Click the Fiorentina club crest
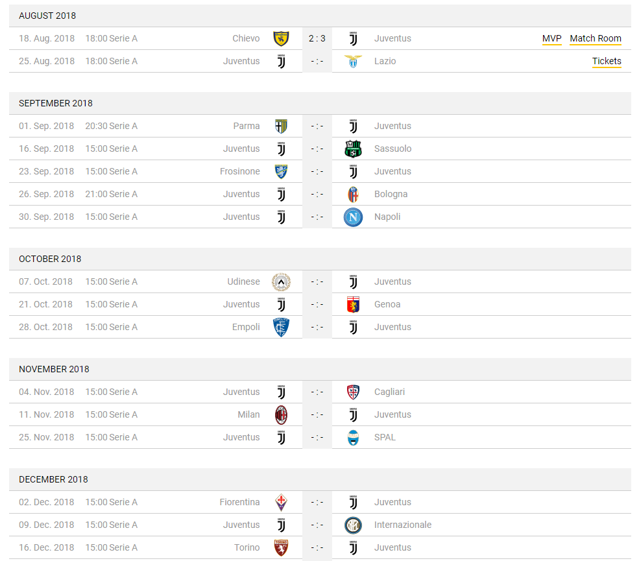The width and height of the screenshot is (639, 561). pos(281,503)
